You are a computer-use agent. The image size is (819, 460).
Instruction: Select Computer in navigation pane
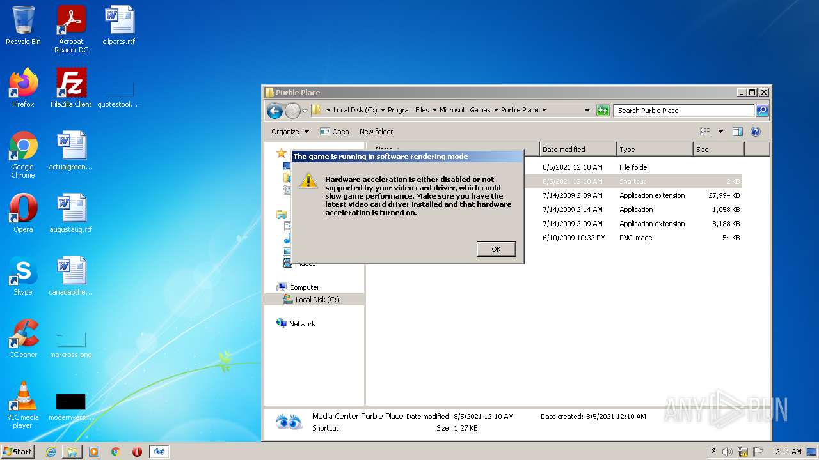tap(304, 287)
